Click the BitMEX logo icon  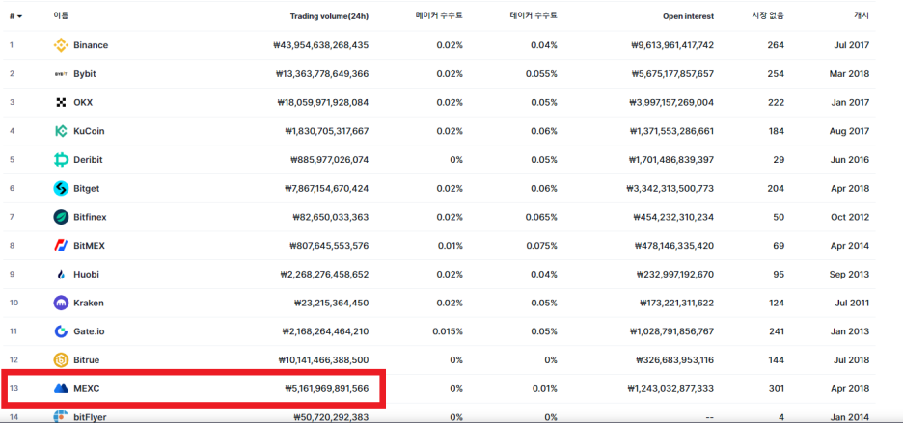(x=61, y=246)
